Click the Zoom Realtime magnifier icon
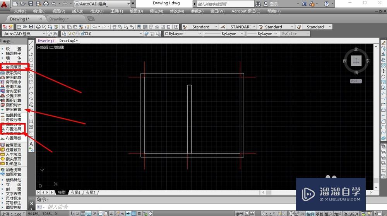Viewport: 387px width, 216px height. [120, 27]
